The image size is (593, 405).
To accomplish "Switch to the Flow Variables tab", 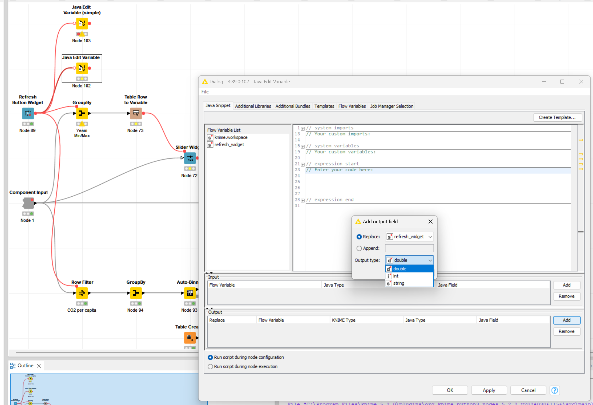I will [352, 106].
